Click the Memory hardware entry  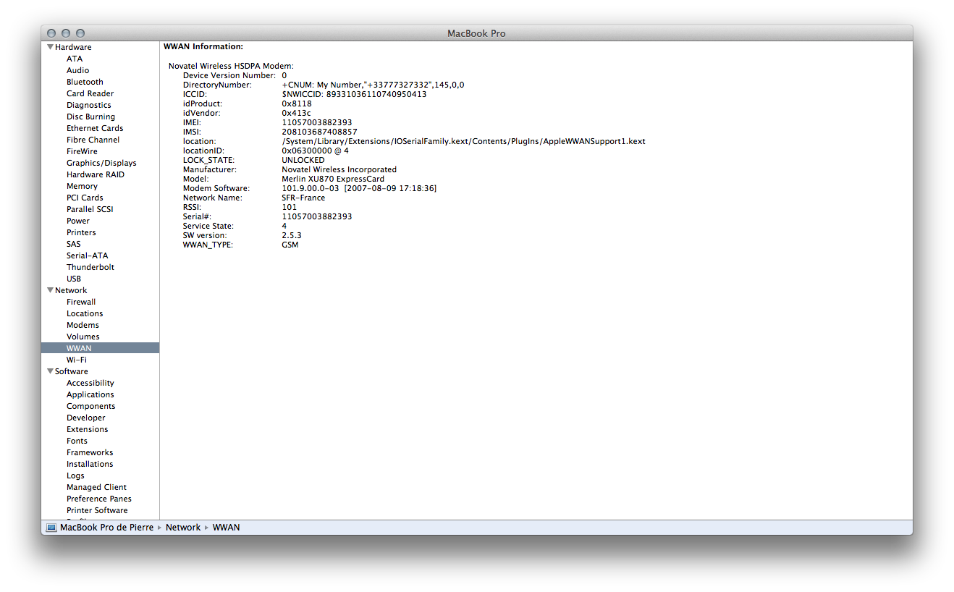82,186
